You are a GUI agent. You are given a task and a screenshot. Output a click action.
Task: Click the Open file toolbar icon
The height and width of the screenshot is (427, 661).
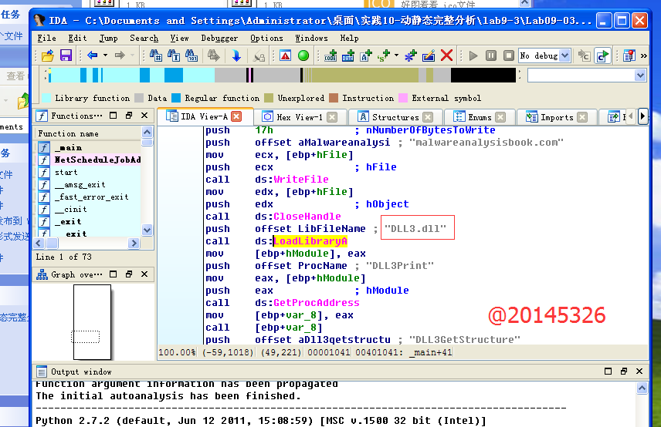click(48, 55)
